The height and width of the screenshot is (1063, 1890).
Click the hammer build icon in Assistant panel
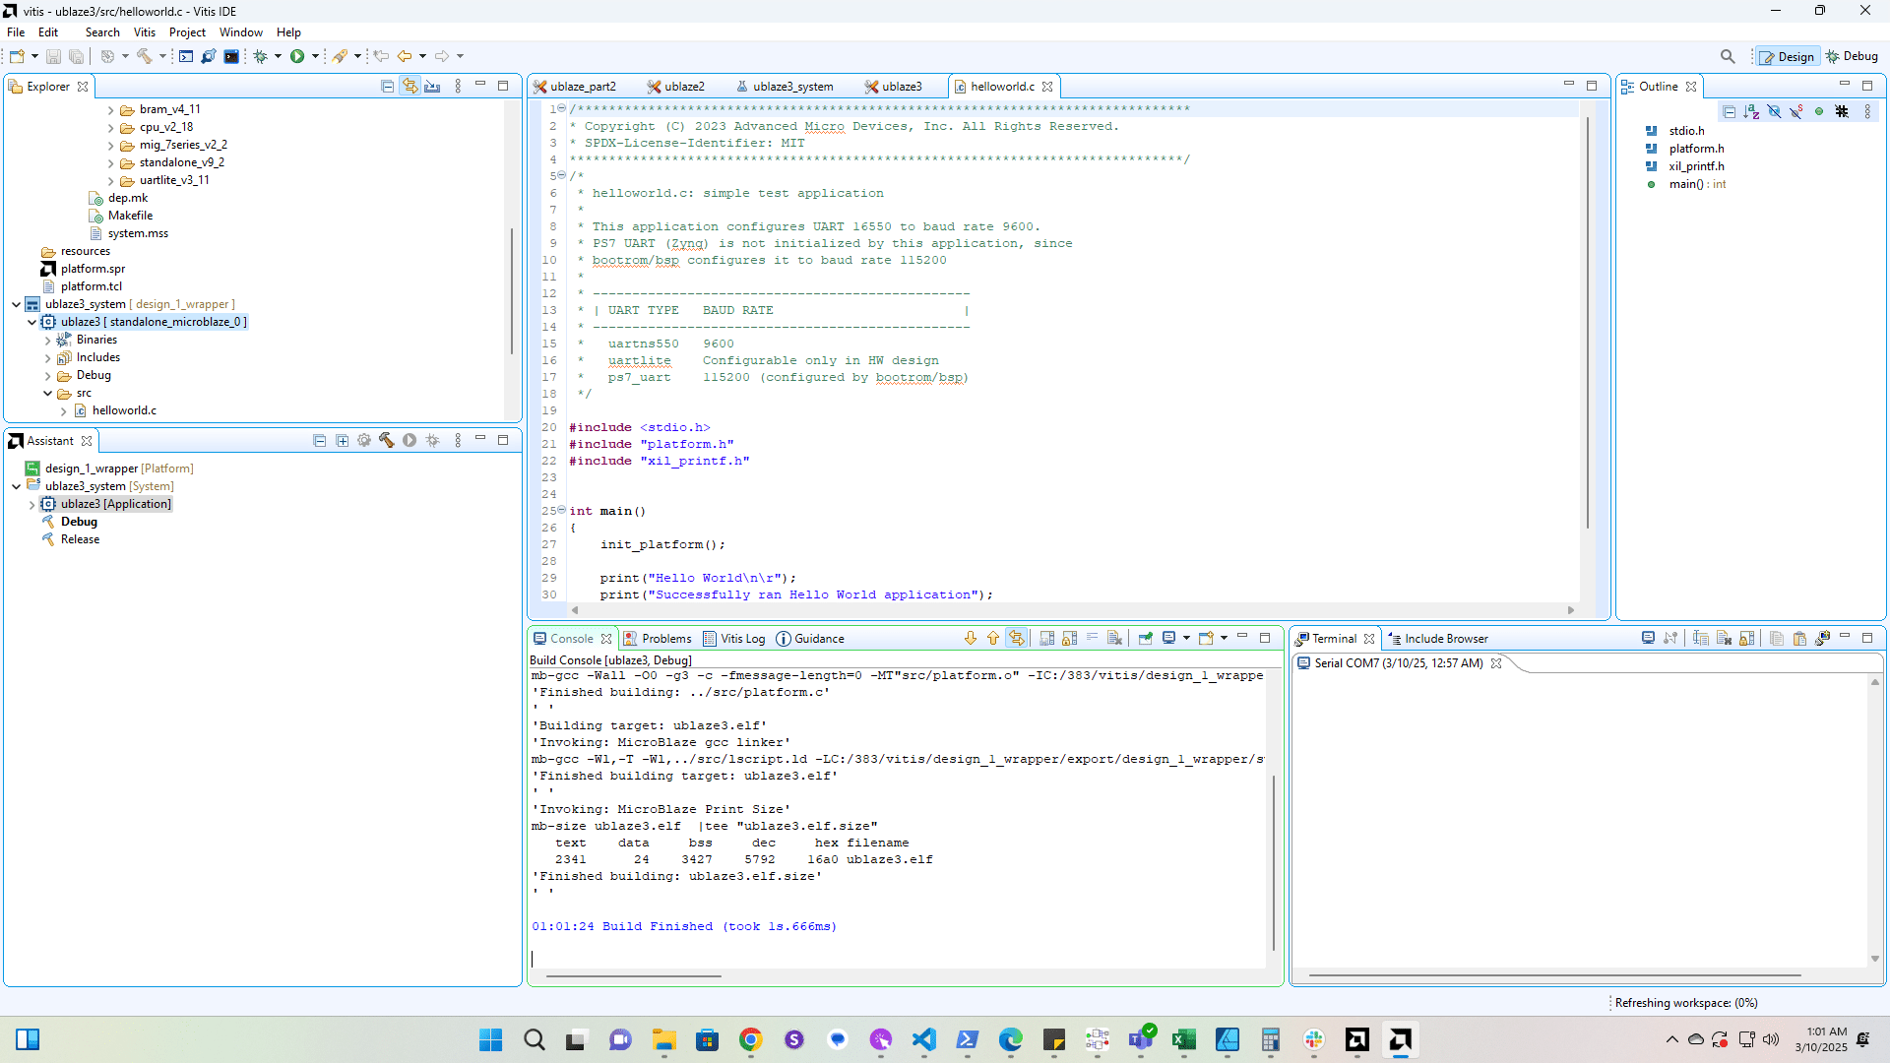(386, 441)
